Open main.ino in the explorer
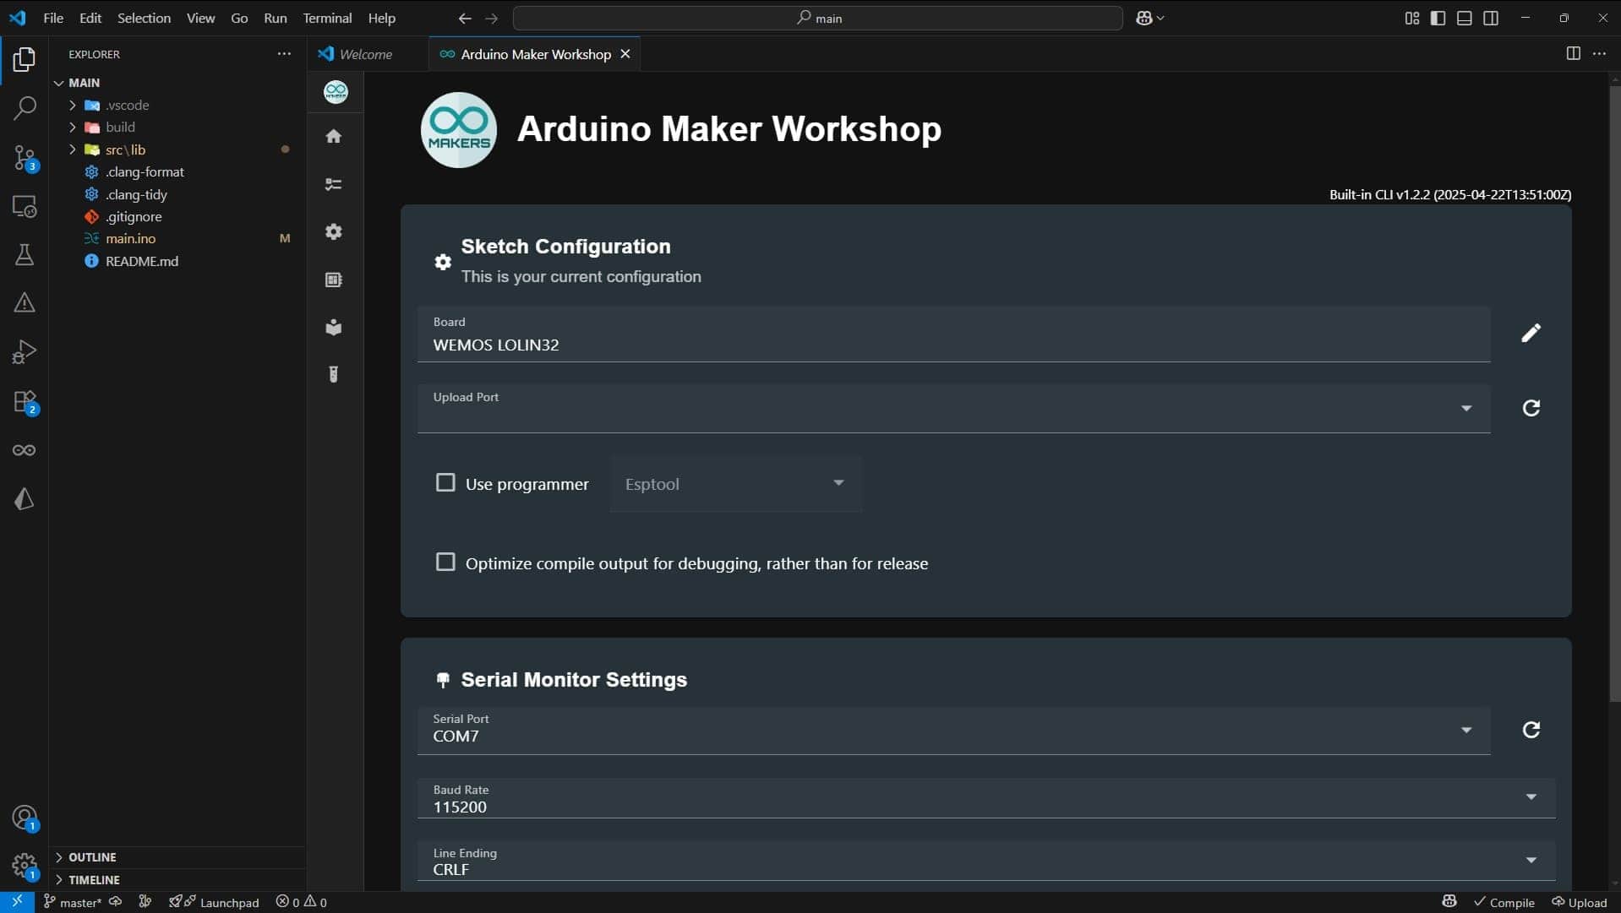Screen dimensions: 1621x913 pos(130,238)
